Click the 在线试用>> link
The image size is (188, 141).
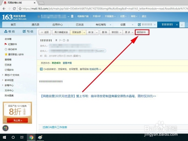[x=95, y=69]
